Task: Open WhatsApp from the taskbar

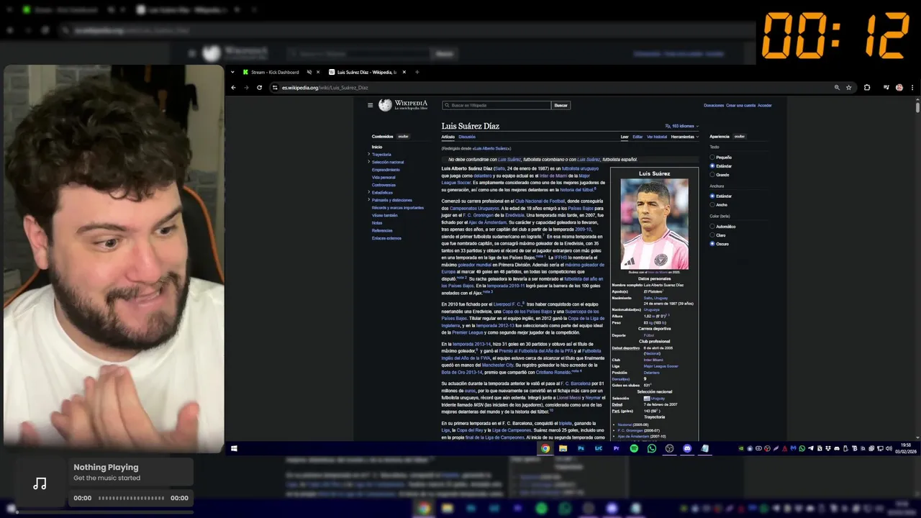Action: 652,448
